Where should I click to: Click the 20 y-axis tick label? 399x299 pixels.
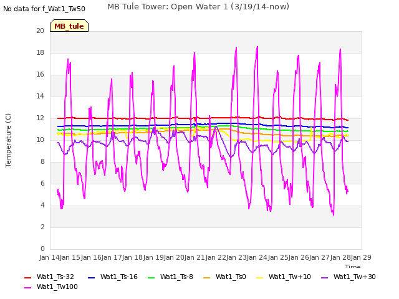[40, 31]
